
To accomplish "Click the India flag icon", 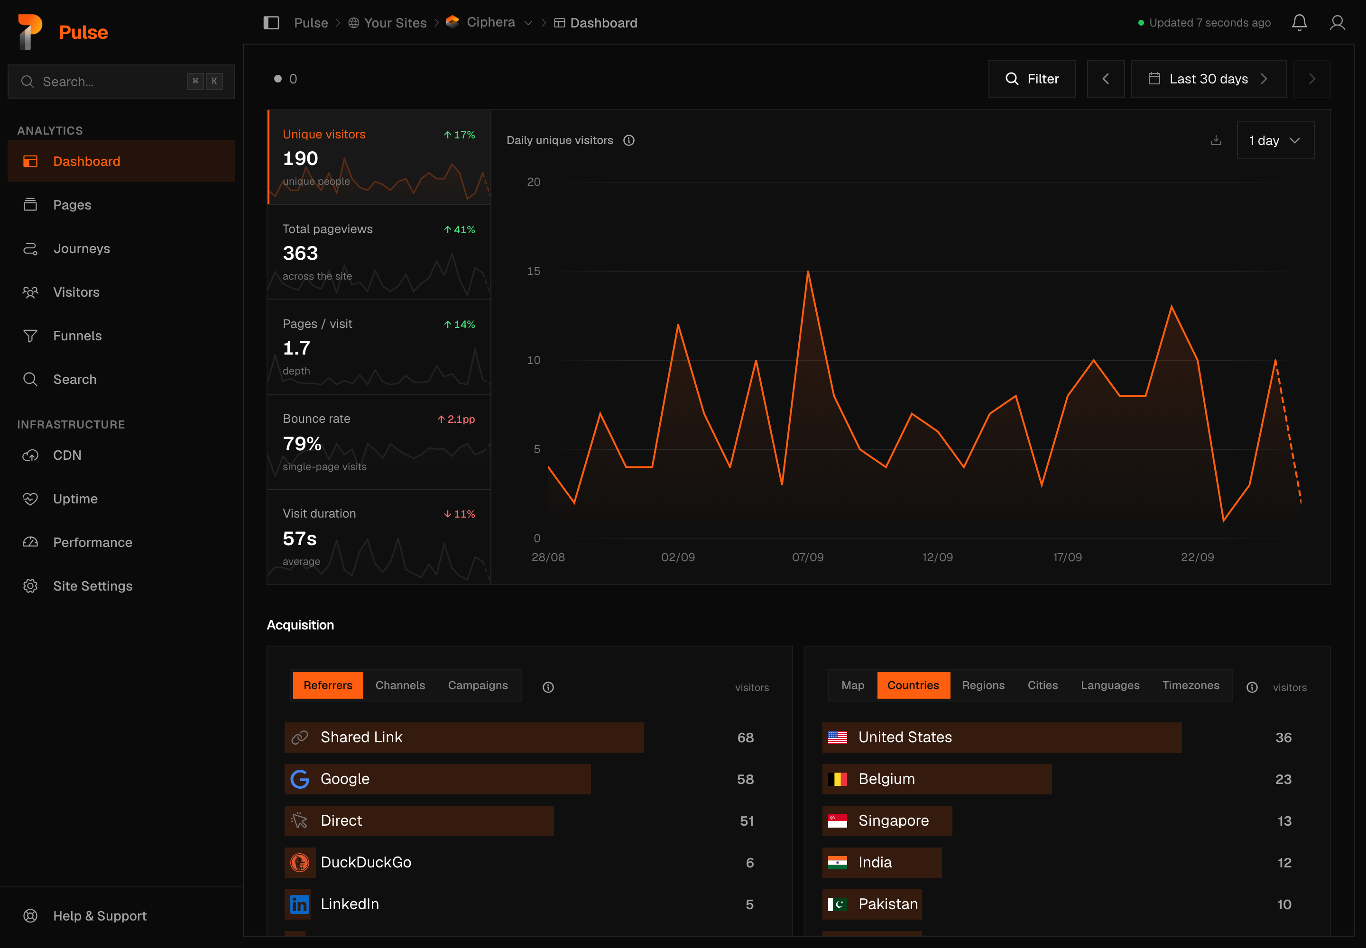I will pos(838,863).
